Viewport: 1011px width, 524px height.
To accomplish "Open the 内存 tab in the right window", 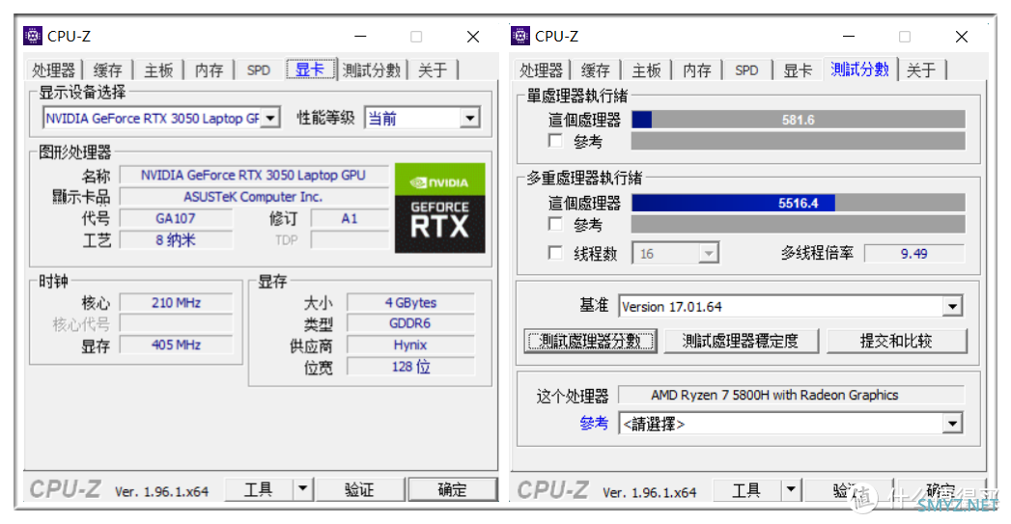I will pos(697,69).
